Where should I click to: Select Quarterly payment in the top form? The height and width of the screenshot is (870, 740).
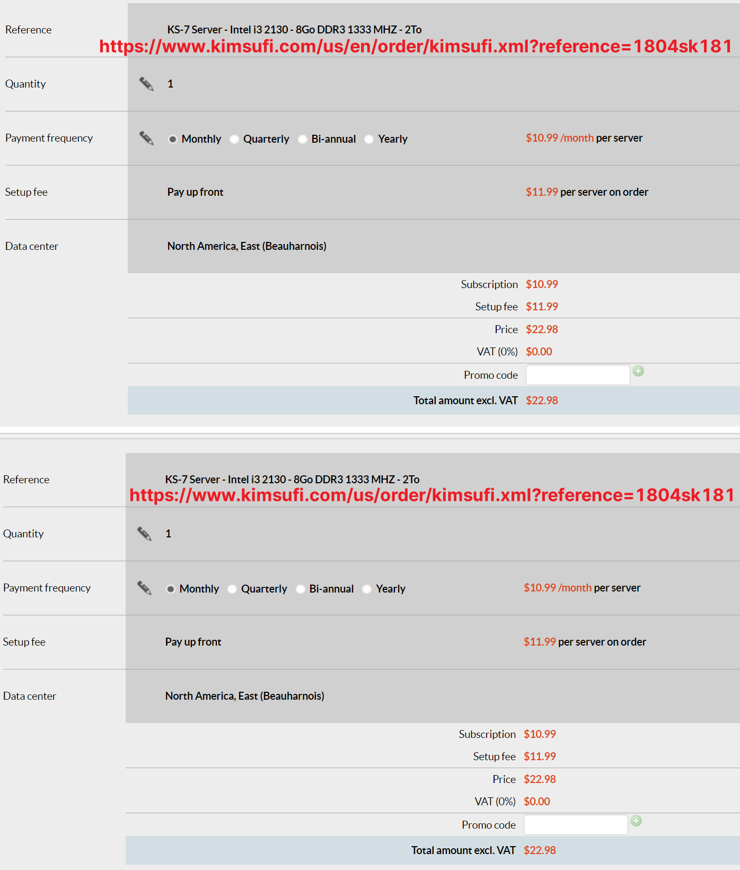[x=234, y=140]
